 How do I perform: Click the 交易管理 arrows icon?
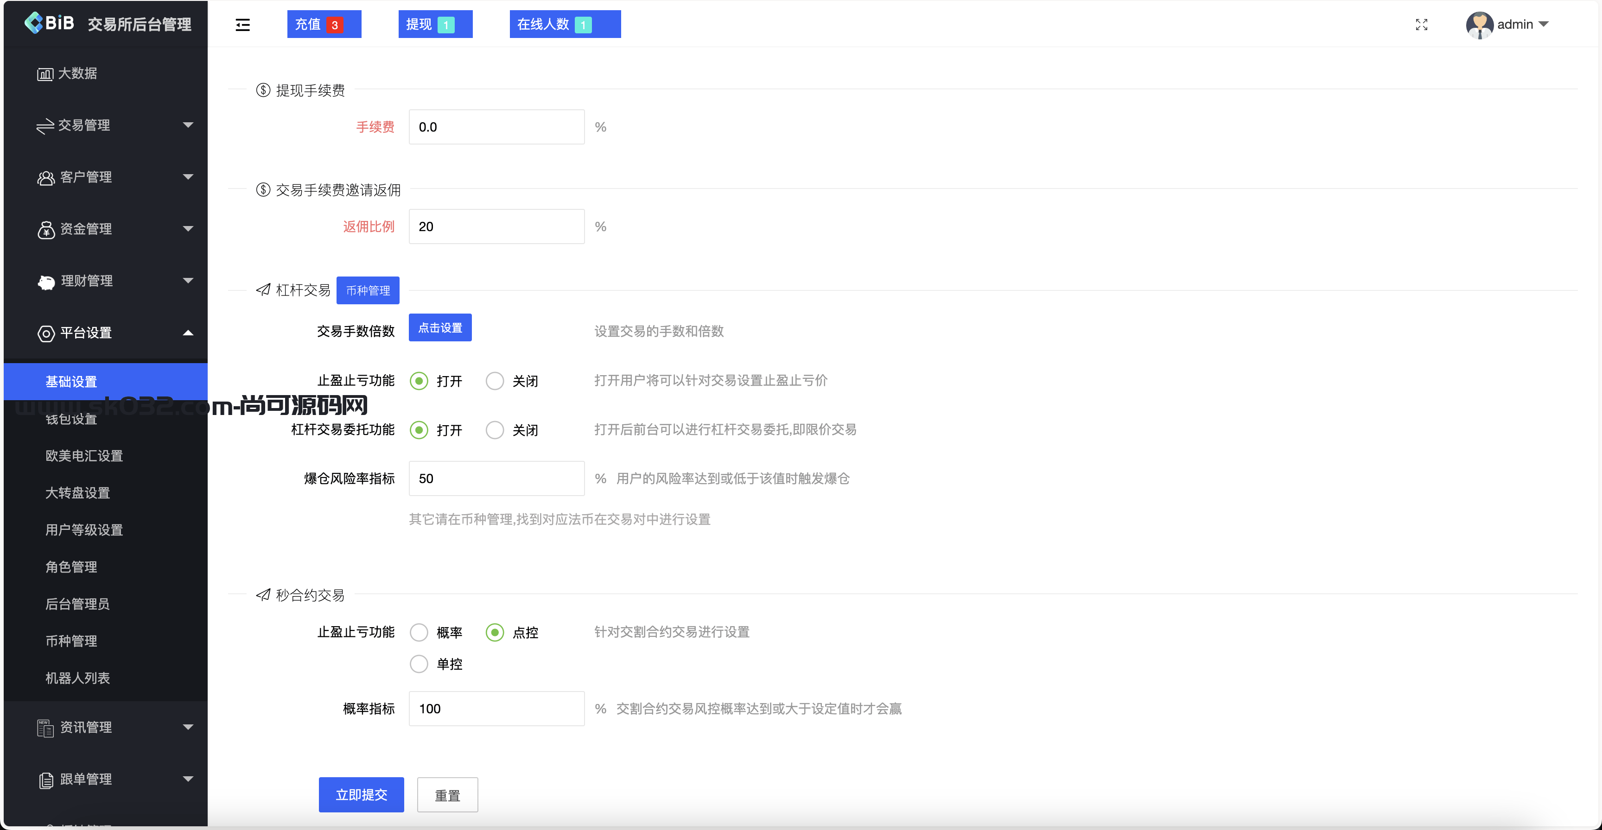point(45,126)
